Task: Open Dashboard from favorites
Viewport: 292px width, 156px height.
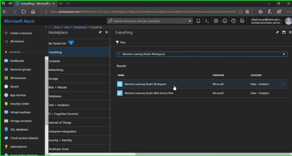Action: [14, 61]
